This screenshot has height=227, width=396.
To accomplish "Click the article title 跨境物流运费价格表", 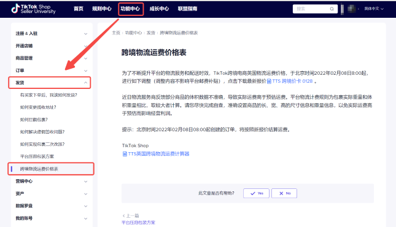I will (x=154, y=53).
